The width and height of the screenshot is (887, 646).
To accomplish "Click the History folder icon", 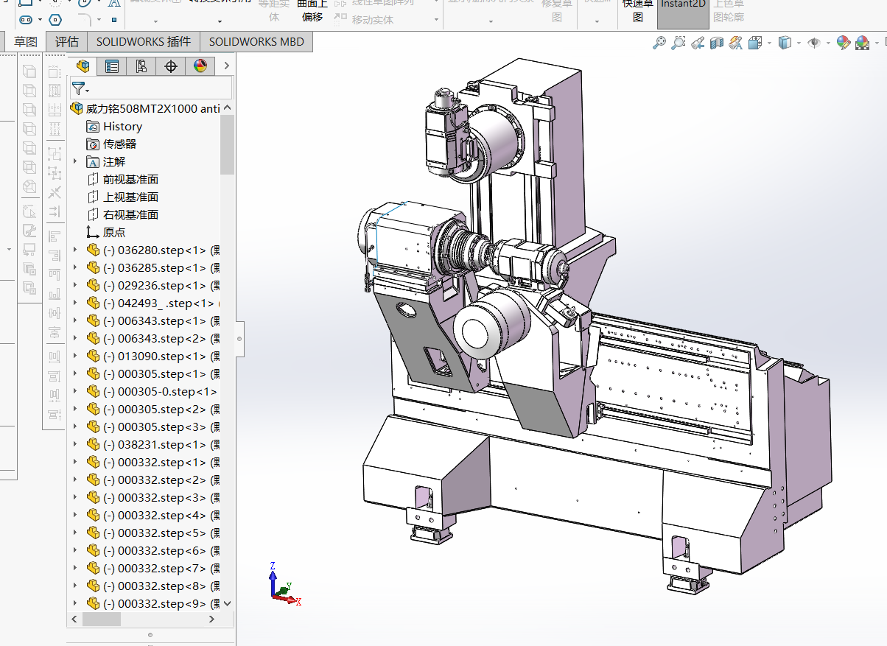I will [x=93, y=127].
